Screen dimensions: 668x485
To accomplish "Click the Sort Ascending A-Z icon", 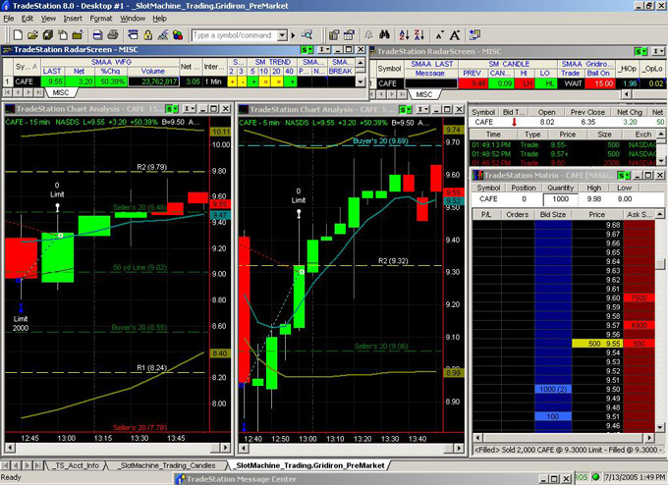I will pyautogui.click(x=405, y=35).
